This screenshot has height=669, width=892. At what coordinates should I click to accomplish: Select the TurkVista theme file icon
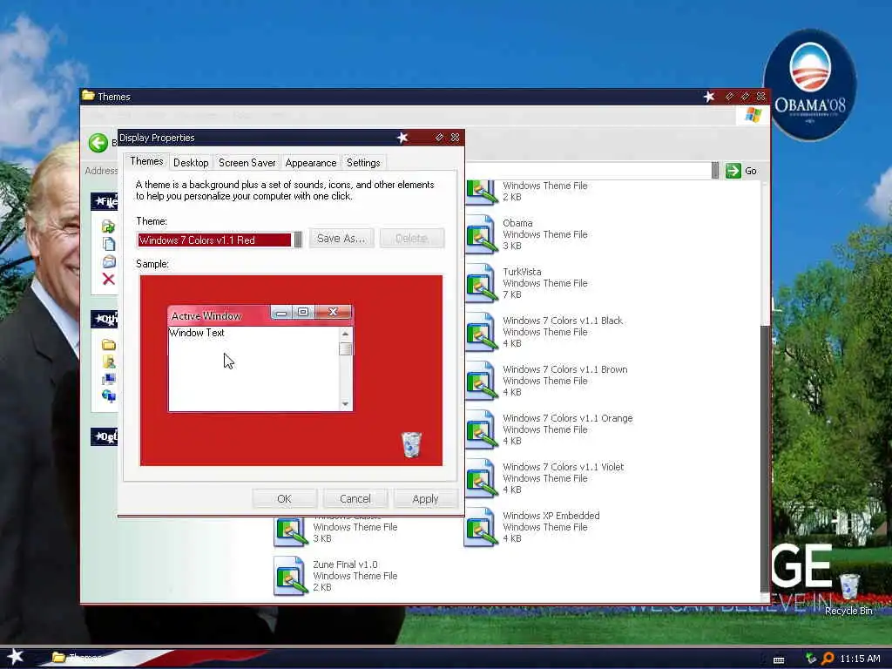[481, 283]
